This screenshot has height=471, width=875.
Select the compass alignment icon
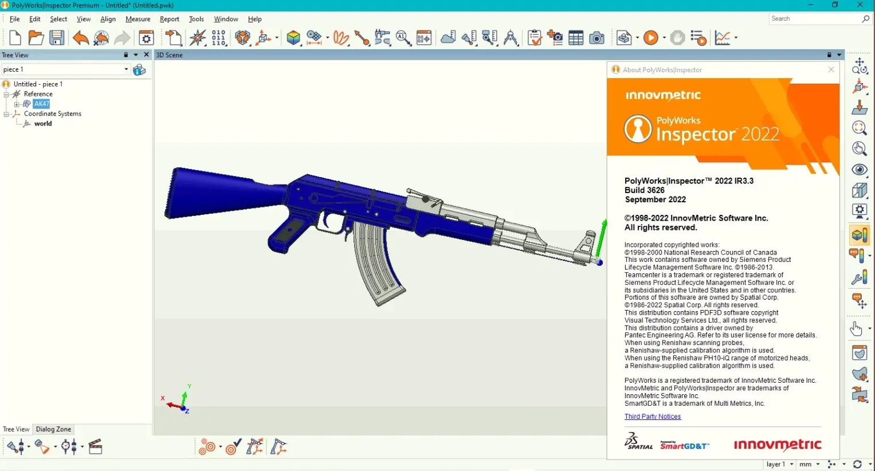tap(198, 38)
